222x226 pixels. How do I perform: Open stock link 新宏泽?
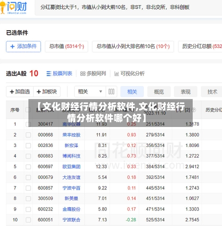(x=71, y=146)
